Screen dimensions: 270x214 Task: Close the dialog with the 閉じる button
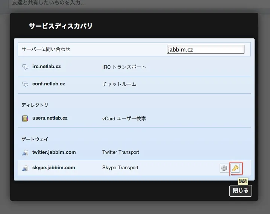(x=241, y=191)
